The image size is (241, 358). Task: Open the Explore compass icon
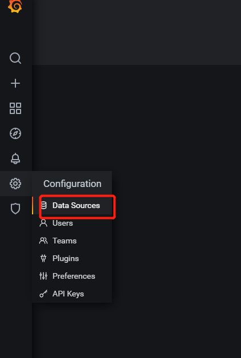pos(15,133)
